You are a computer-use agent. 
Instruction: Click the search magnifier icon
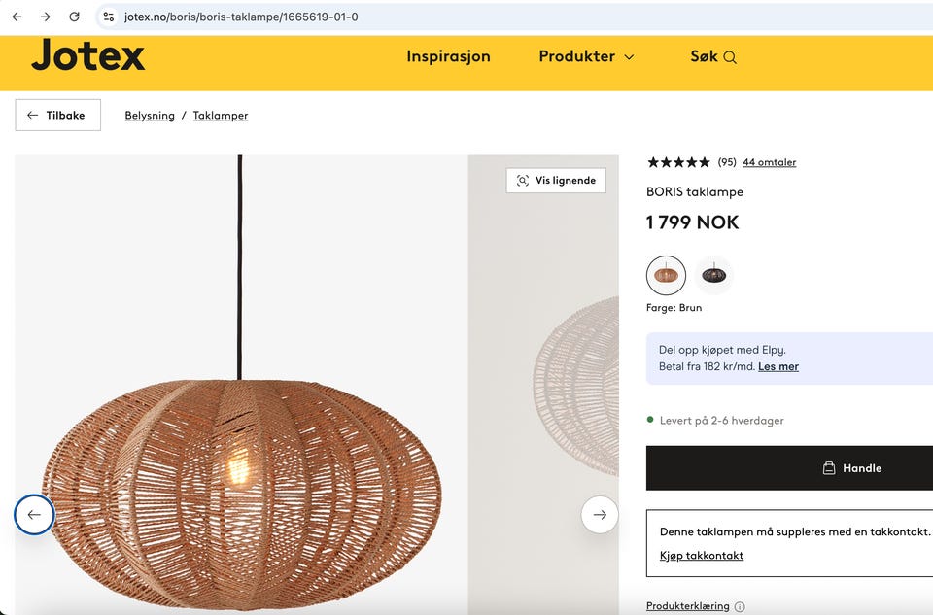point(730,57)
